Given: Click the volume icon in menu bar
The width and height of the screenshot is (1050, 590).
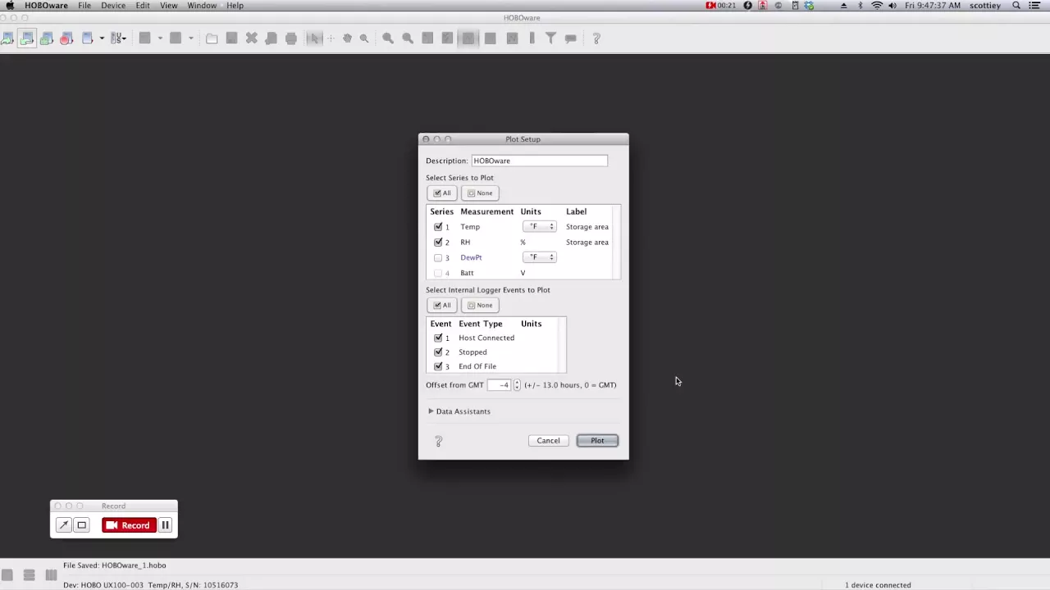Looking at the screenshot, I should 892,6.
